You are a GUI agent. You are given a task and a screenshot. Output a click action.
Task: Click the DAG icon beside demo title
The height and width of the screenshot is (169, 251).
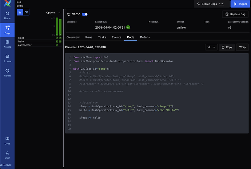[x=69, y=15]
